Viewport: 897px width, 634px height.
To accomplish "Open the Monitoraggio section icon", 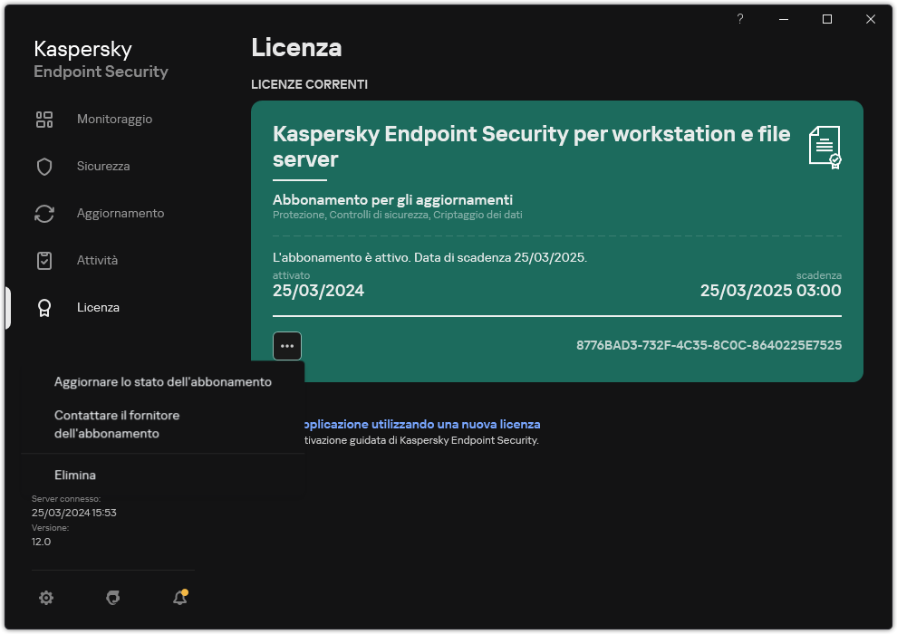I will click(44, 119).
